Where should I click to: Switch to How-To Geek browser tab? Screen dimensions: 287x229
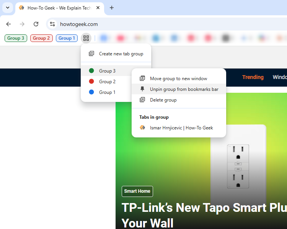pyautogui.click(x=59, y=8)
